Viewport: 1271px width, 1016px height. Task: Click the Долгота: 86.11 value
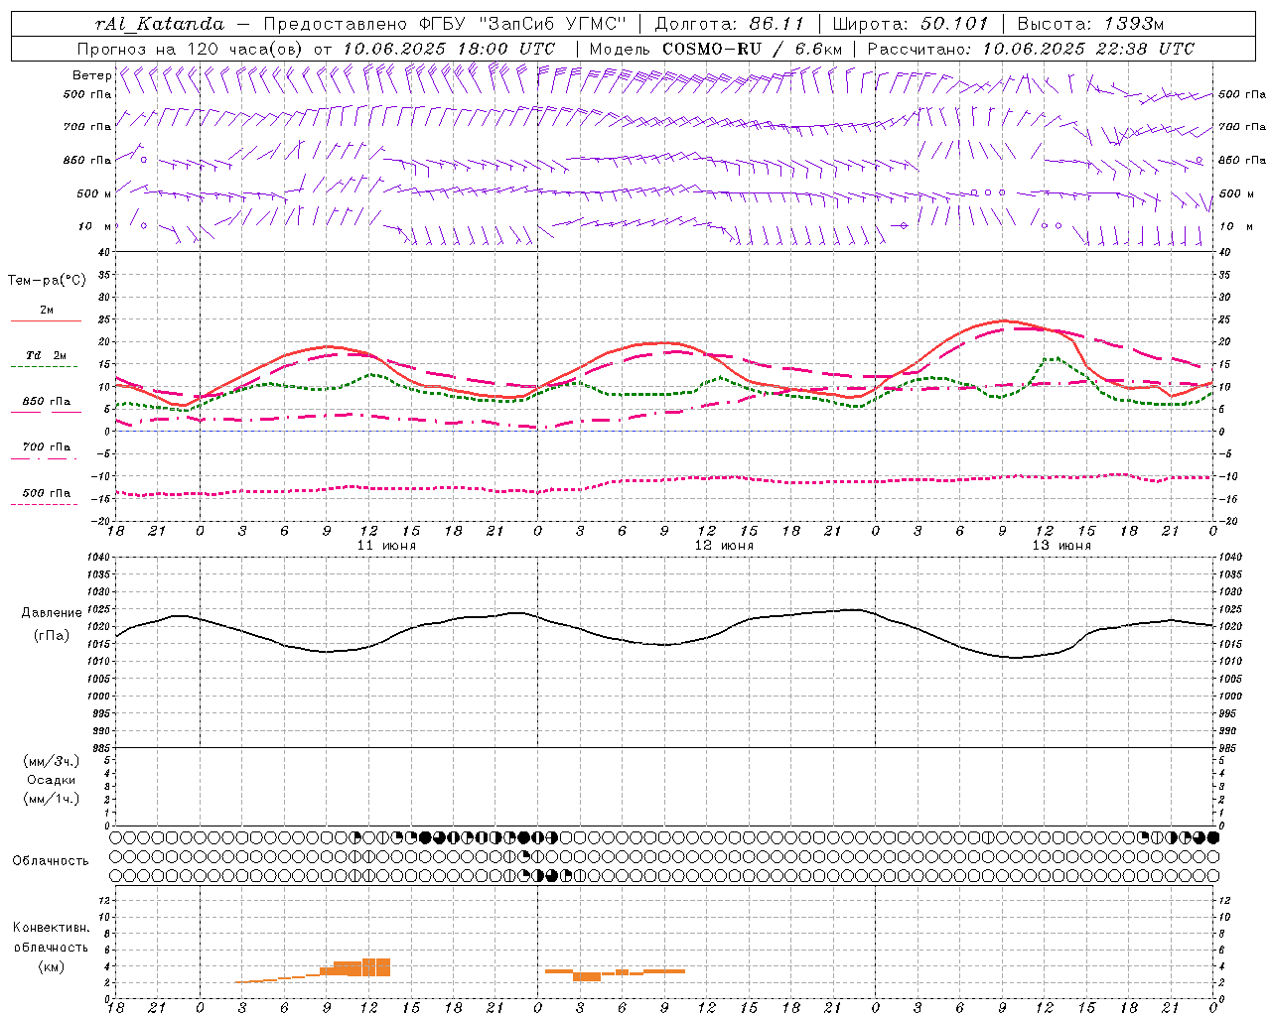(x=729, y=24)
